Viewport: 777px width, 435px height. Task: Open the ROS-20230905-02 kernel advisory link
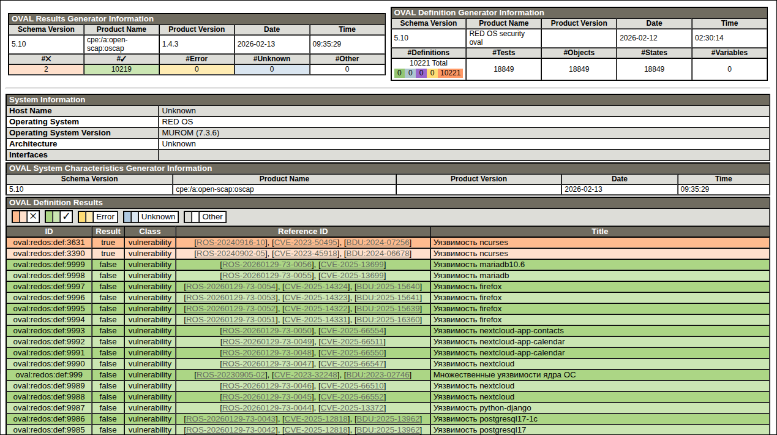pyautogui.click(x=231, y=375)
